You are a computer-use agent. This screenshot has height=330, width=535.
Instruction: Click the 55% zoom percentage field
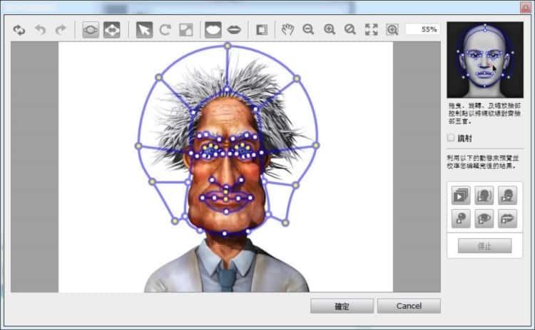(x=422, y=30)
